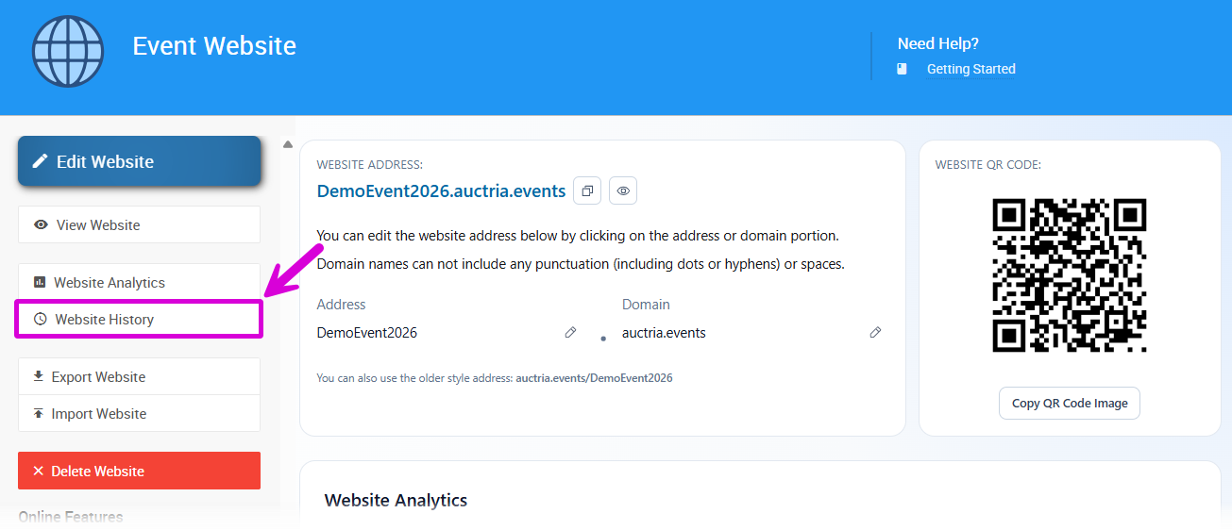Edit Domain field using pencil icon
The width and height of the screenshot is (1232, 530).
[x=875, y=333]
